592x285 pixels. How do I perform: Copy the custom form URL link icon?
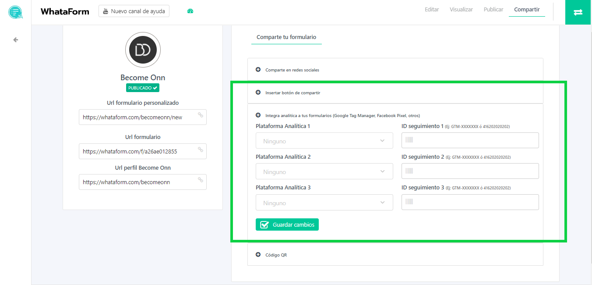[x=200, y=115]
